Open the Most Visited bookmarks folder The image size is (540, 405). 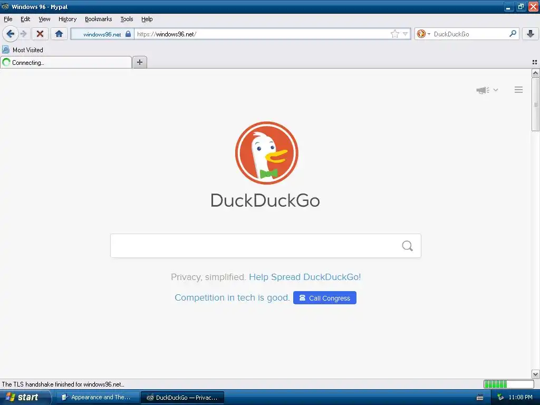click(x=23, y=50)
